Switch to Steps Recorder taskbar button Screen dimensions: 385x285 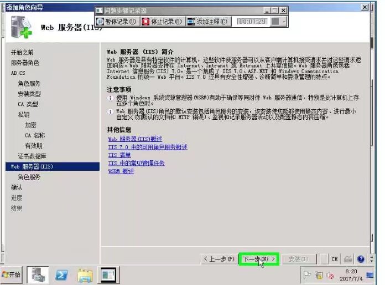[x=109, y=274]
